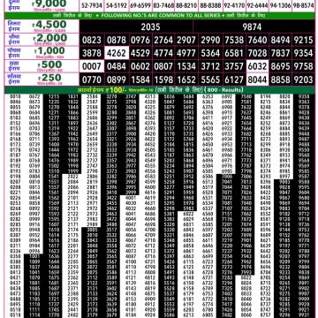Click number 7538 in ₹2,000 row

point(234,40)
